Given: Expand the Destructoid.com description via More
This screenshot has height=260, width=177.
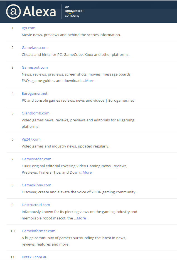Looking at the screenshot, I should click(81, 218).
